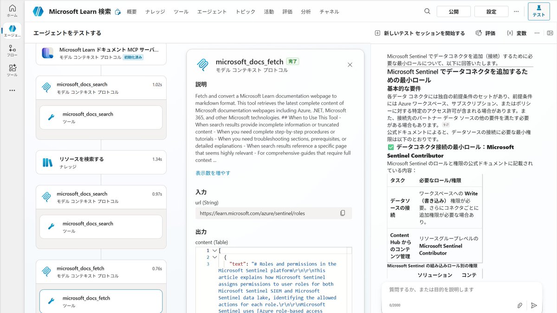This screenshot has width=557, height=313.
Task: Click the エージェントをテストする heading
Action: pyautogui.click(x=67, y=33)
